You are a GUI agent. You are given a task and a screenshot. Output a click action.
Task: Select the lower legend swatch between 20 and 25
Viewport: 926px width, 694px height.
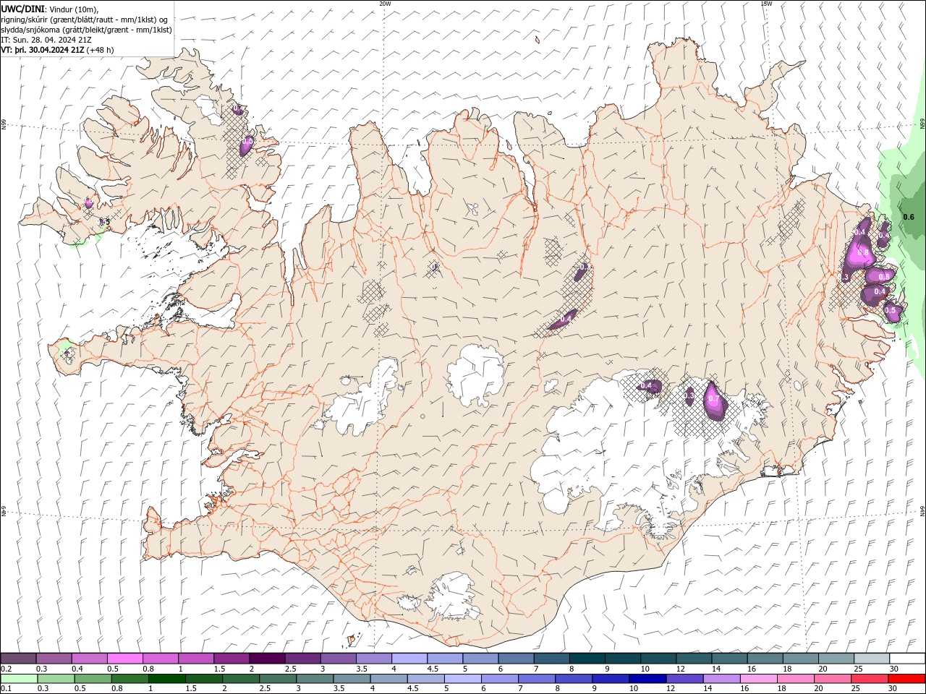point(832,679)
